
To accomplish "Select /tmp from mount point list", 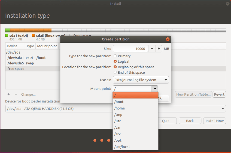I will pos(135,115).
